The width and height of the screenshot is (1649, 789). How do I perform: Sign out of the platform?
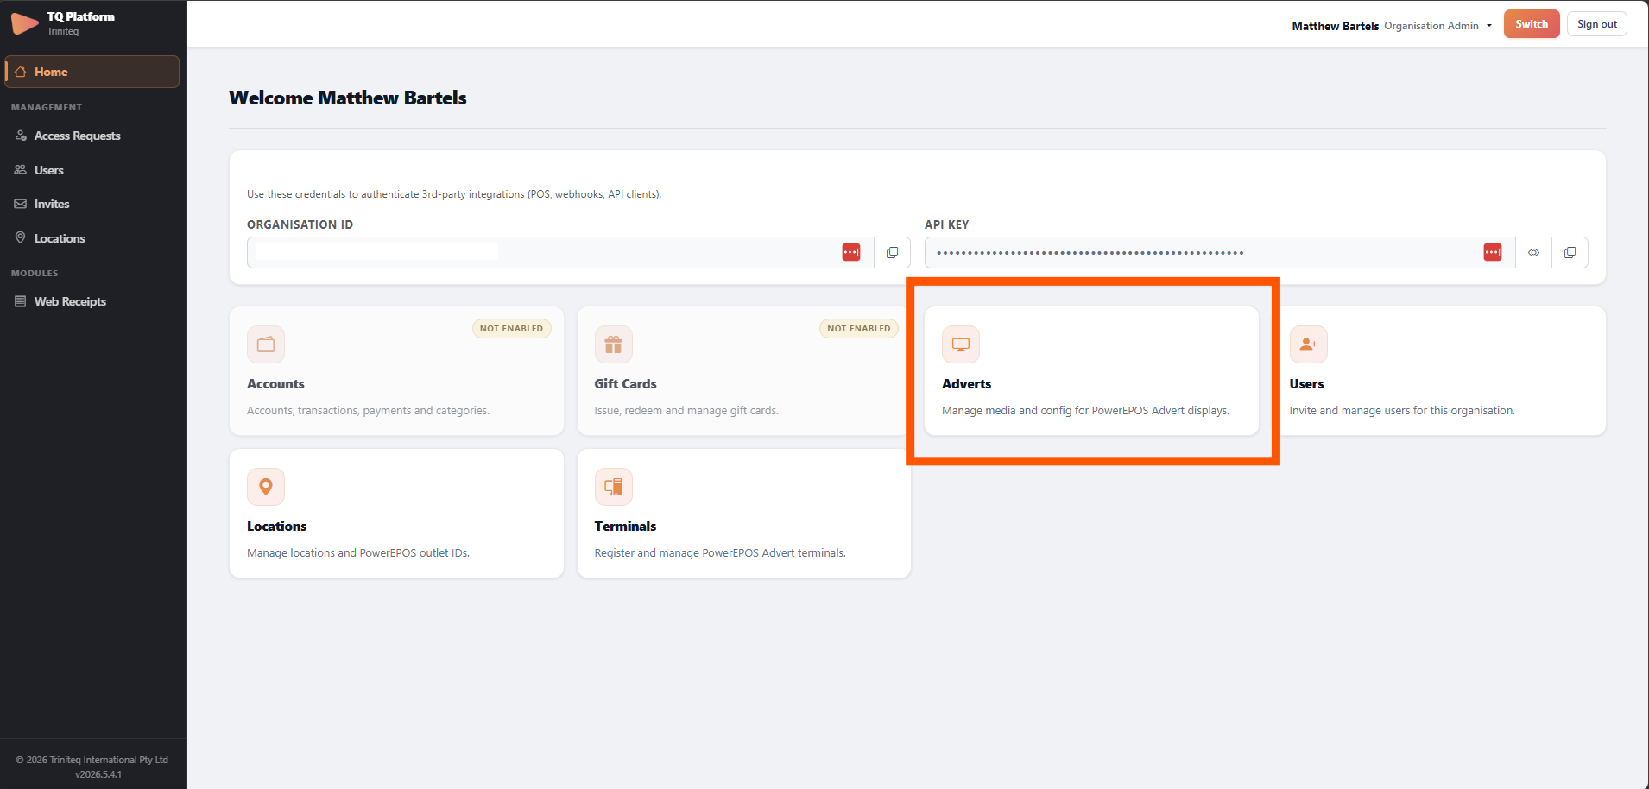coord(1596,24)
